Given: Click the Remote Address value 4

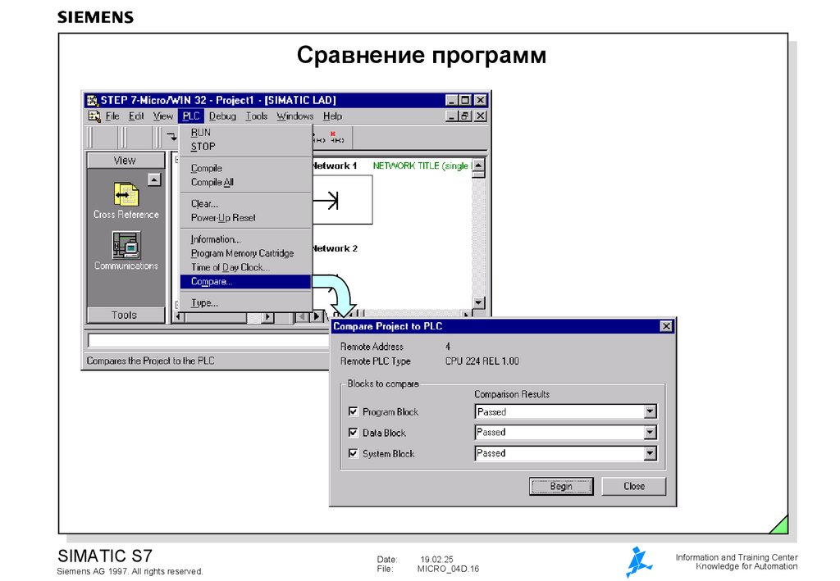Looking at the screenshot, I should pyautogui.click(x=448, y=346).
